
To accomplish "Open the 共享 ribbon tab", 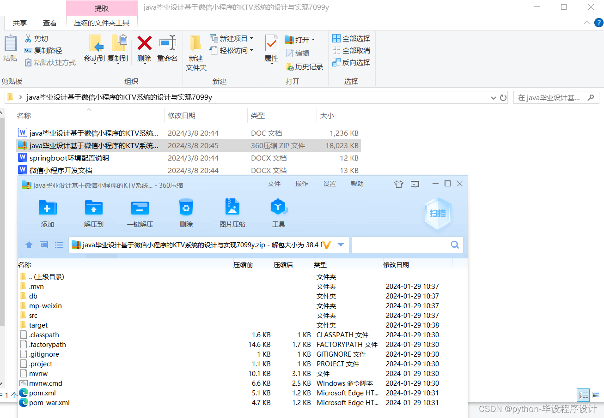I will pyautogui.click(x=20, y=23).
